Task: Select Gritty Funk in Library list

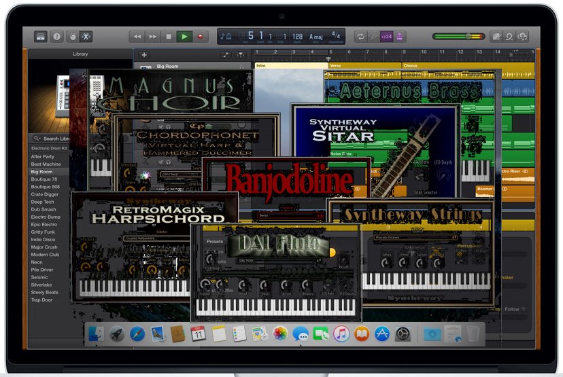Action: [43, 232]
